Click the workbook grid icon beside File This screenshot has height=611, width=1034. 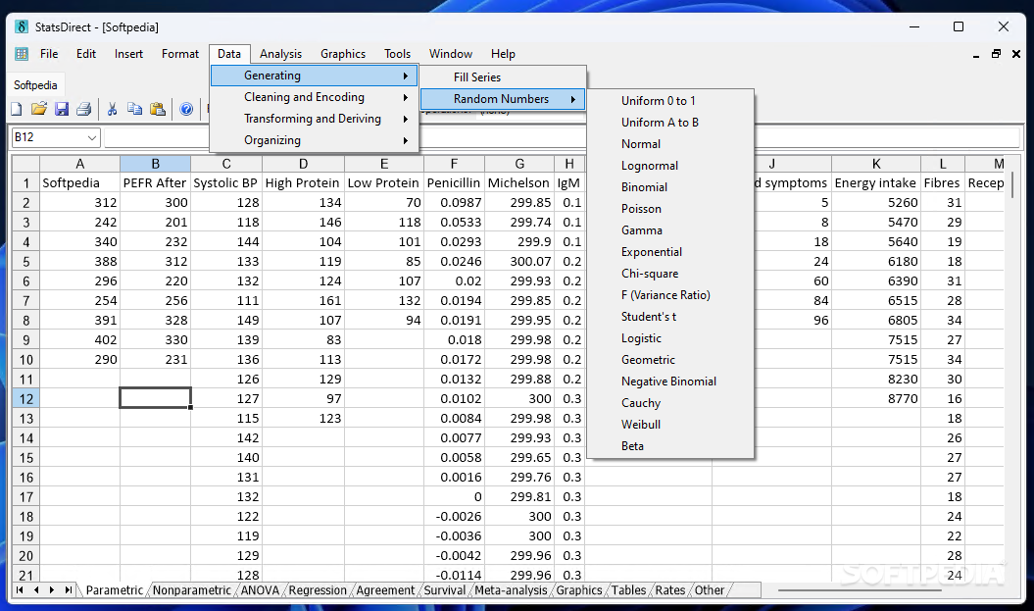pos(22,54)
